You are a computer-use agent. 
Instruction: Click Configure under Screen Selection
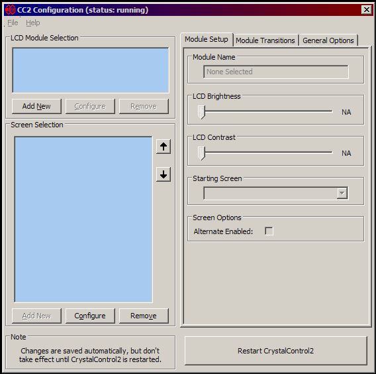click(90, 316)
